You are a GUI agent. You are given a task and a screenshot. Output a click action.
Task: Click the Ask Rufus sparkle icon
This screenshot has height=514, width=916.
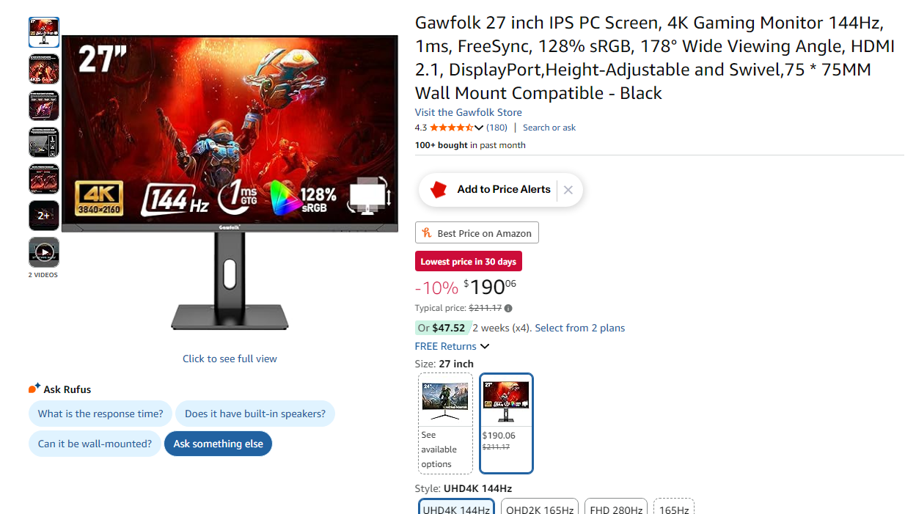tap(34, 389)
